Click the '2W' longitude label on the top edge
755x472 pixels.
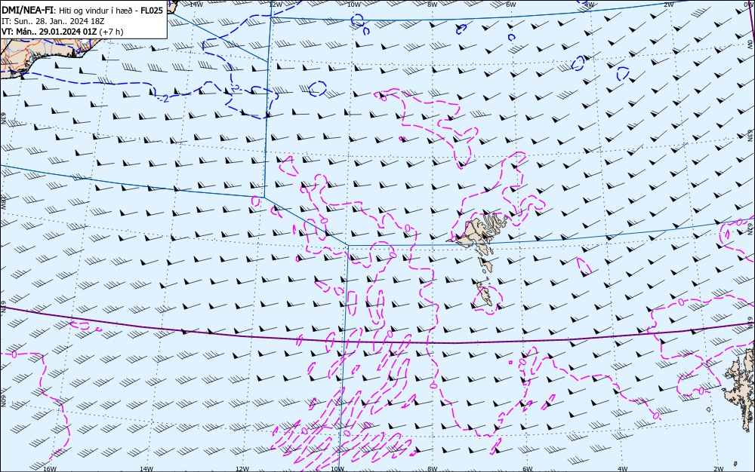pos(668,5)
